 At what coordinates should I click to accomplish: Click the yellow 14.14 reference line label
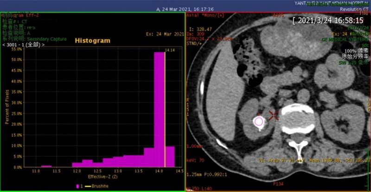click(169, 50)
